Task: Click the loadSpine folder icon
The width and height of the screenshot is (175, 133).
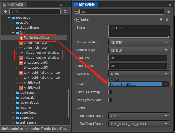Action: (17, 93)
